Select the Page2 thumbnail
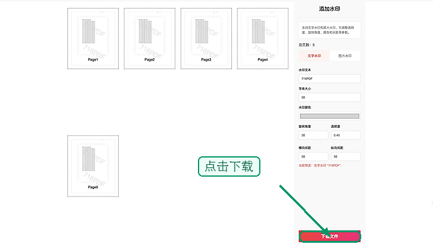The height and width of the screenshot is (244, 433). coord(150,38)
